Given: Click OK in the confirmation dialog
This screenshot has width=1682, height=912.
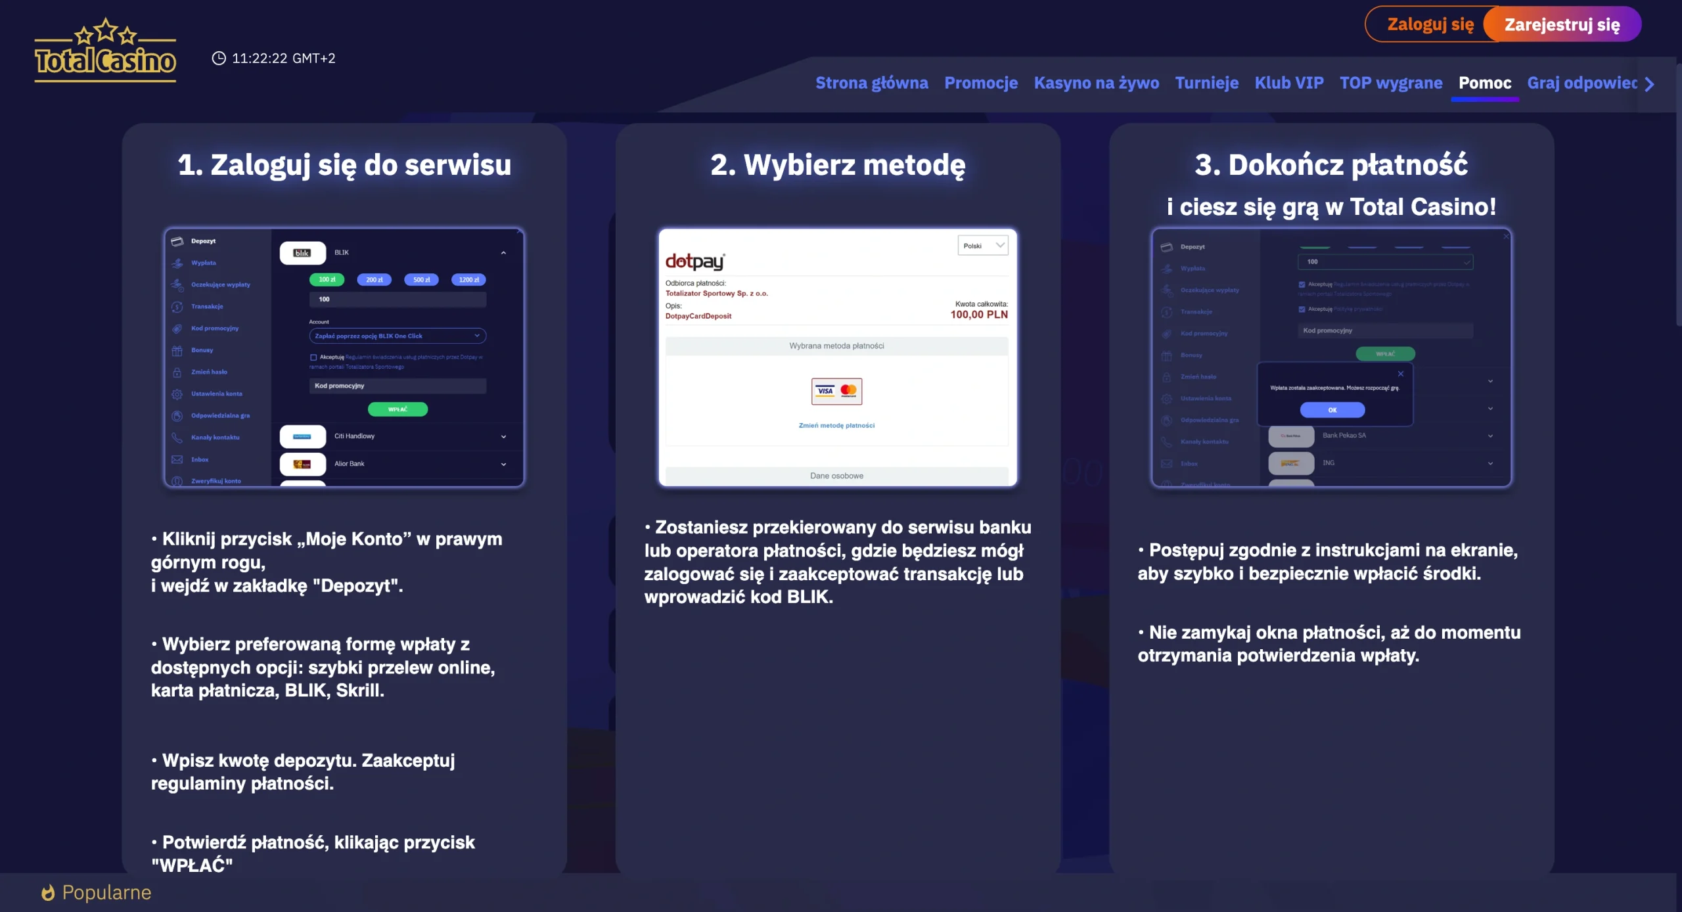Looking at the screenshot, I should coord(1332,410).
